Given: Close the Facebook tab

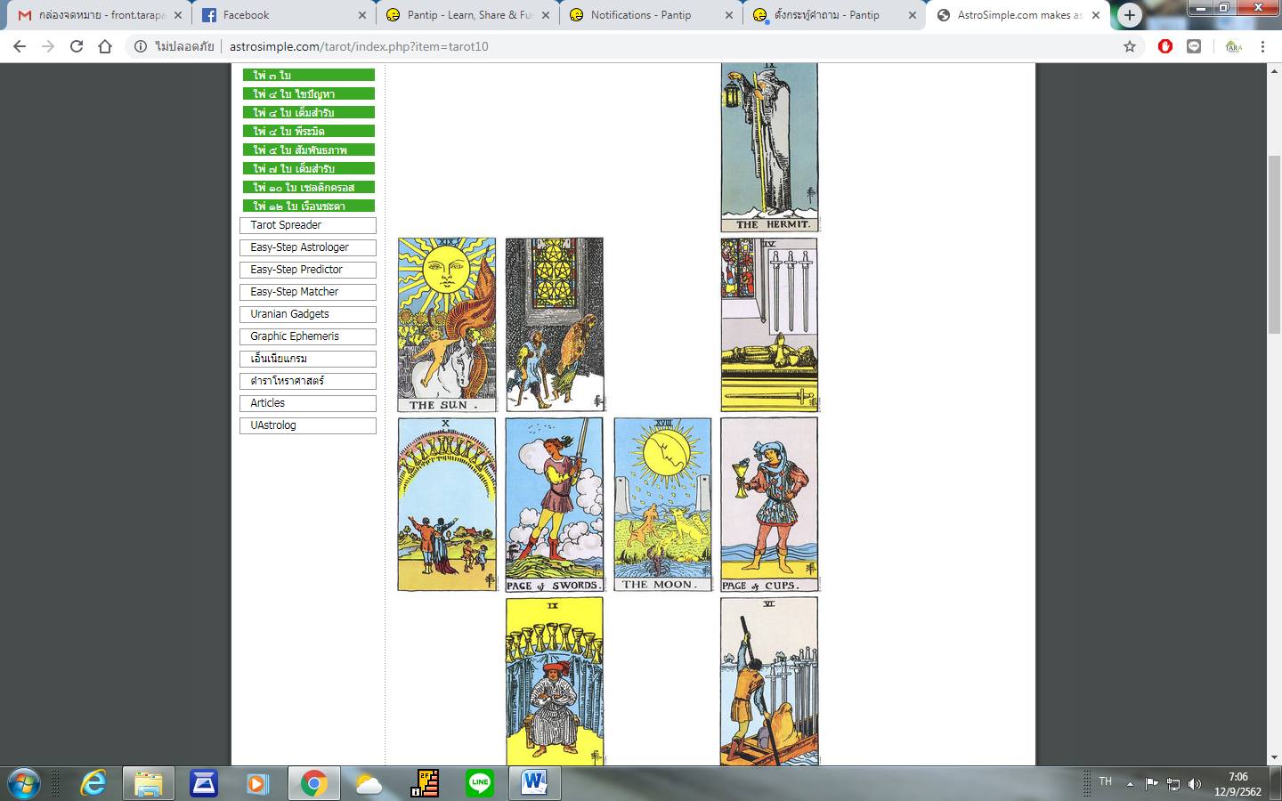Looking at the screenshot, I should 361,15.
